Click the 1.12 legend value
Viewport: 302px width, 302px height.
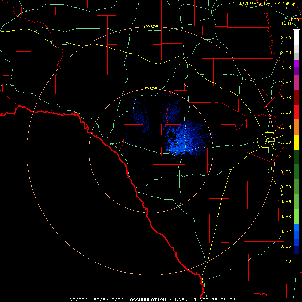click(286, 157)
